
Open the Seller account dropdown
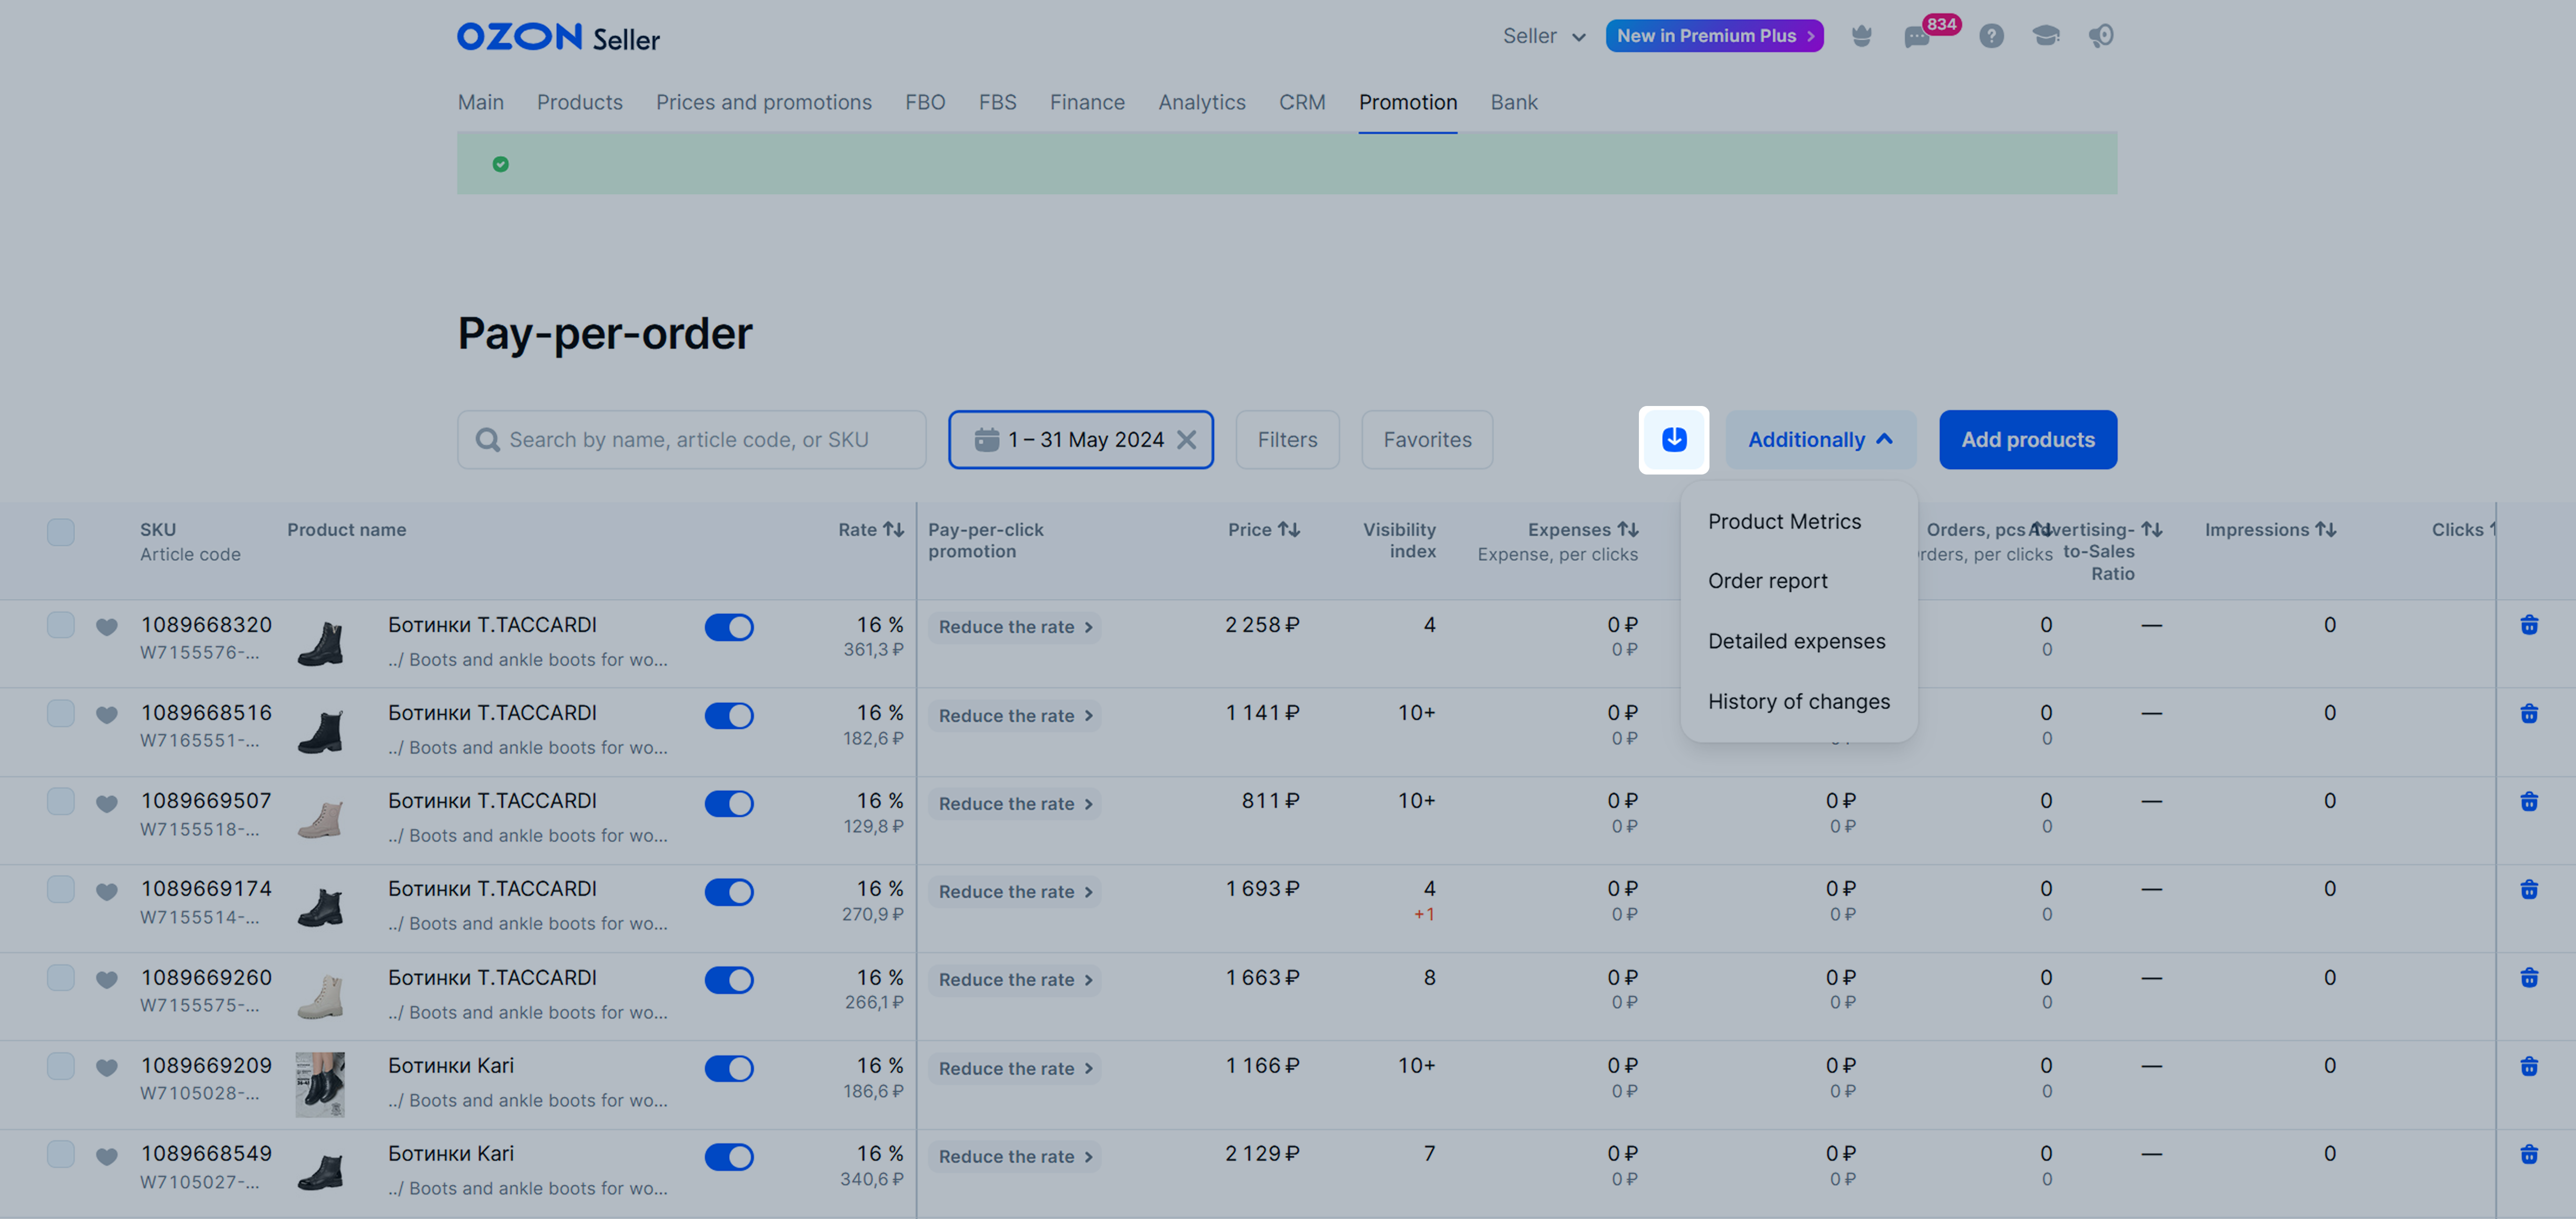pyautogui.click(x=1544, y=36)
